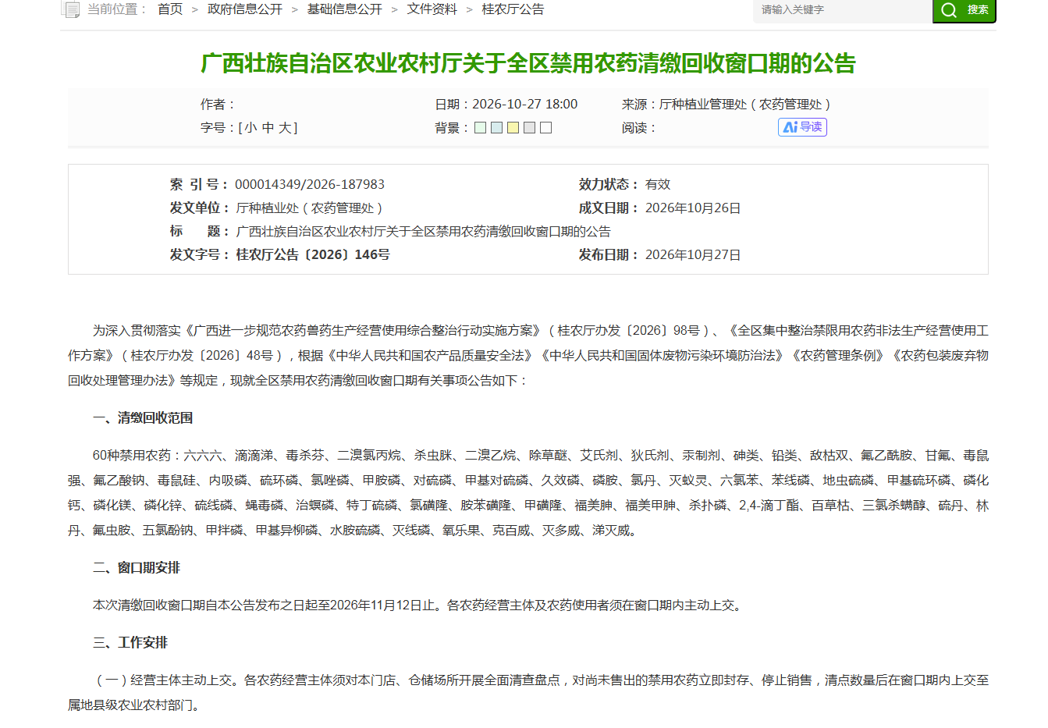The image size is (1048, 728).
Task: Set font size to 中
Action: click(268, 128)
